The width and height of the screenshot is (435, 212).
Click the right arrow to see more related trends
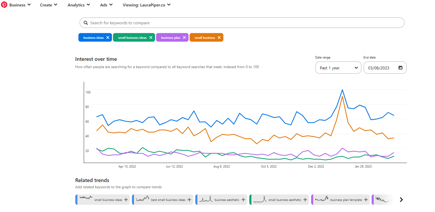click(401, 200)
